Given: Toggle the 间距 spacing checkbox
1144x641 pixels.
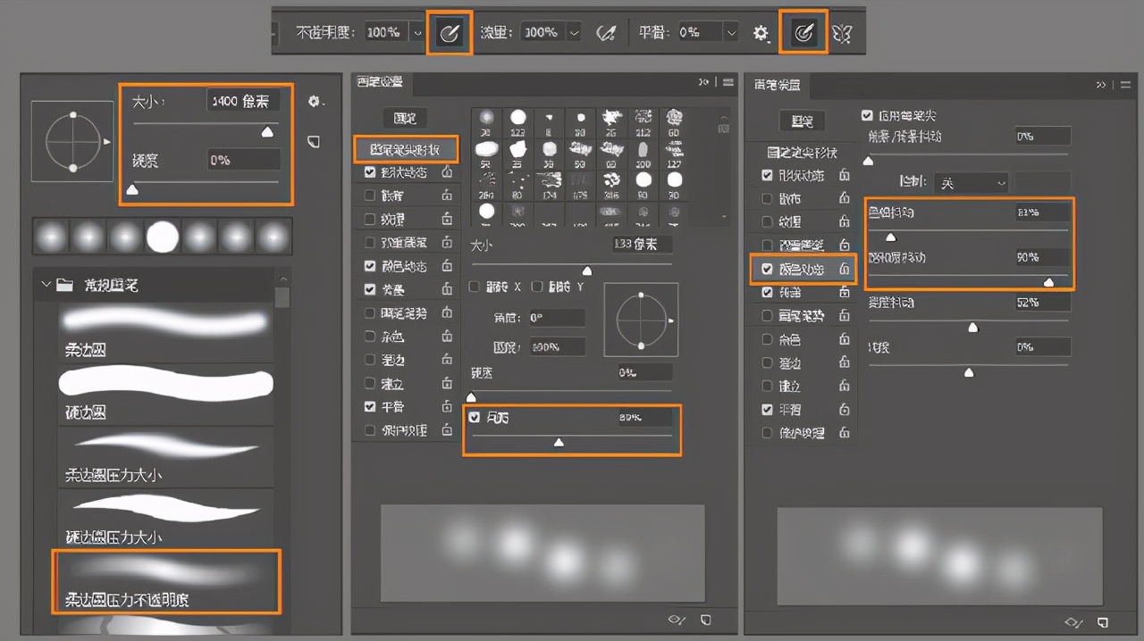Looking at the screenshot, I should pyautogui.click(x=475, y=417).
